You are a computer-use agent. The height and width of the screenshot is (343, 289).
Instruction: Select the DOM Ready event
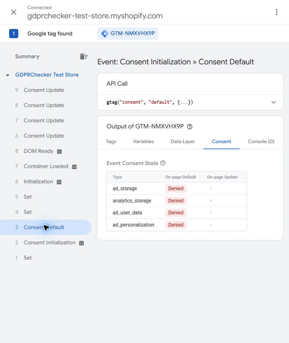coord(38,151)
